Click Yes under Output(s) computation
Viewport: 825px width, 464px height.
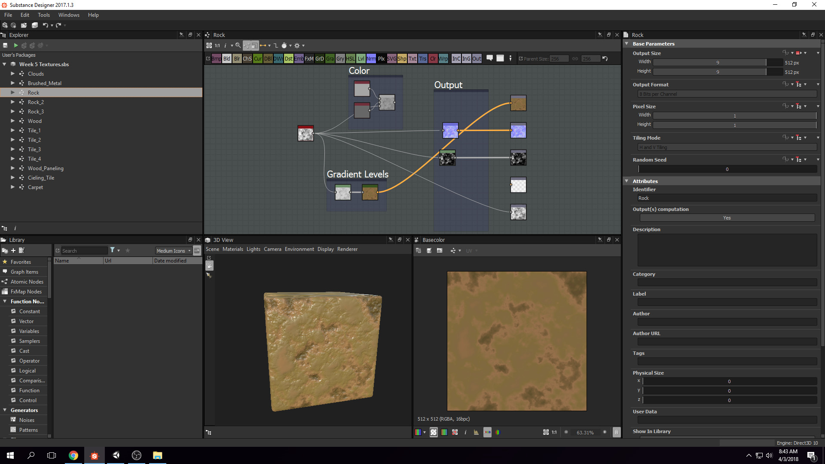tap(726, 218)
